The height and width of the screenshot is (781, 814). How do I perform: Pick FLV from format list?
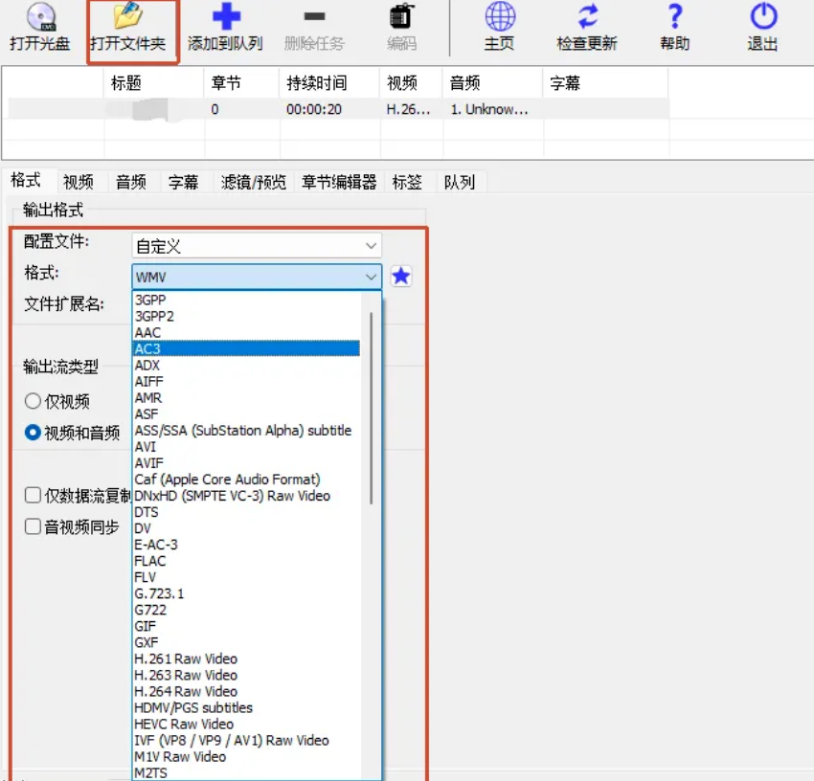[246, 577]
